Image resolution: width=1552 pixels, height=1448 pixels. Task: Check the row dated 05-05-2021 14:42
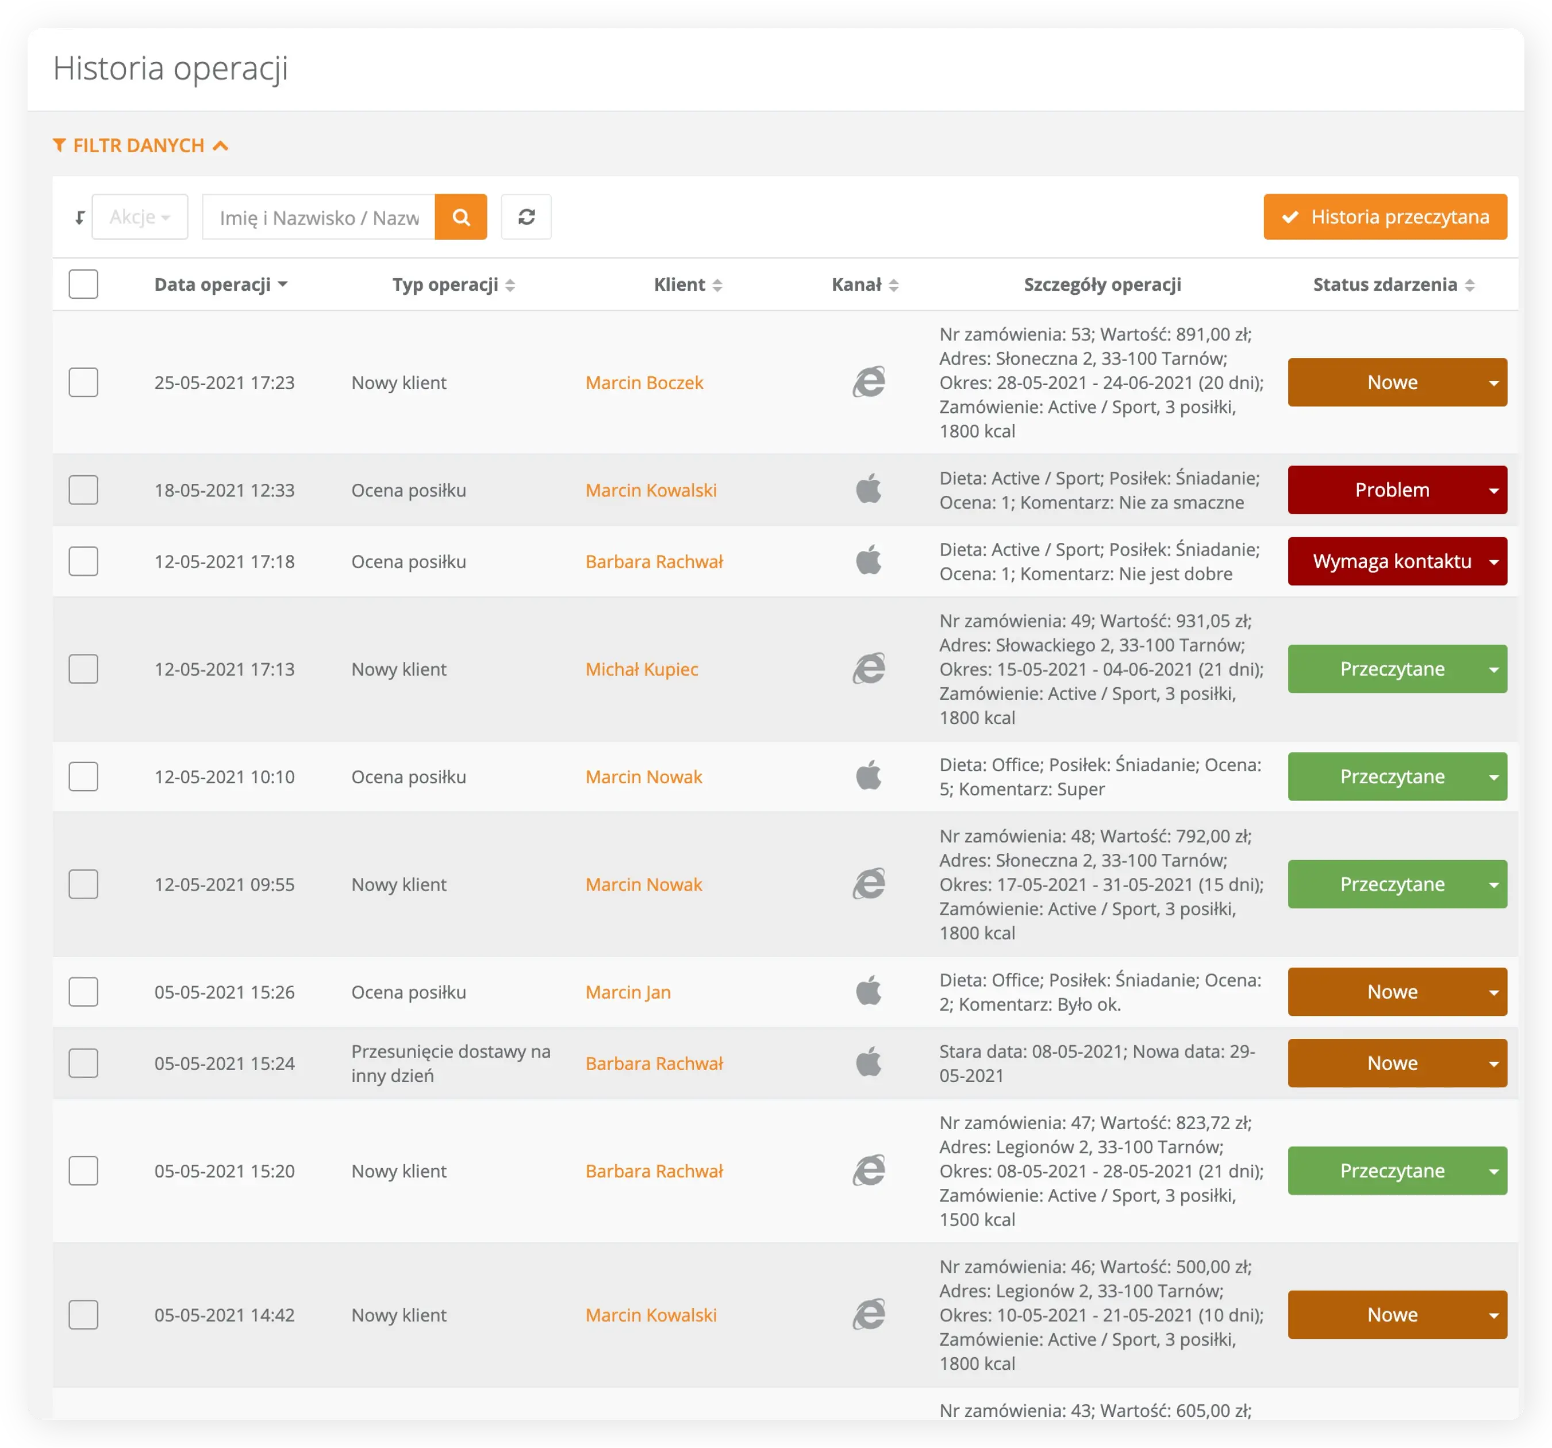coord(83,1315)
